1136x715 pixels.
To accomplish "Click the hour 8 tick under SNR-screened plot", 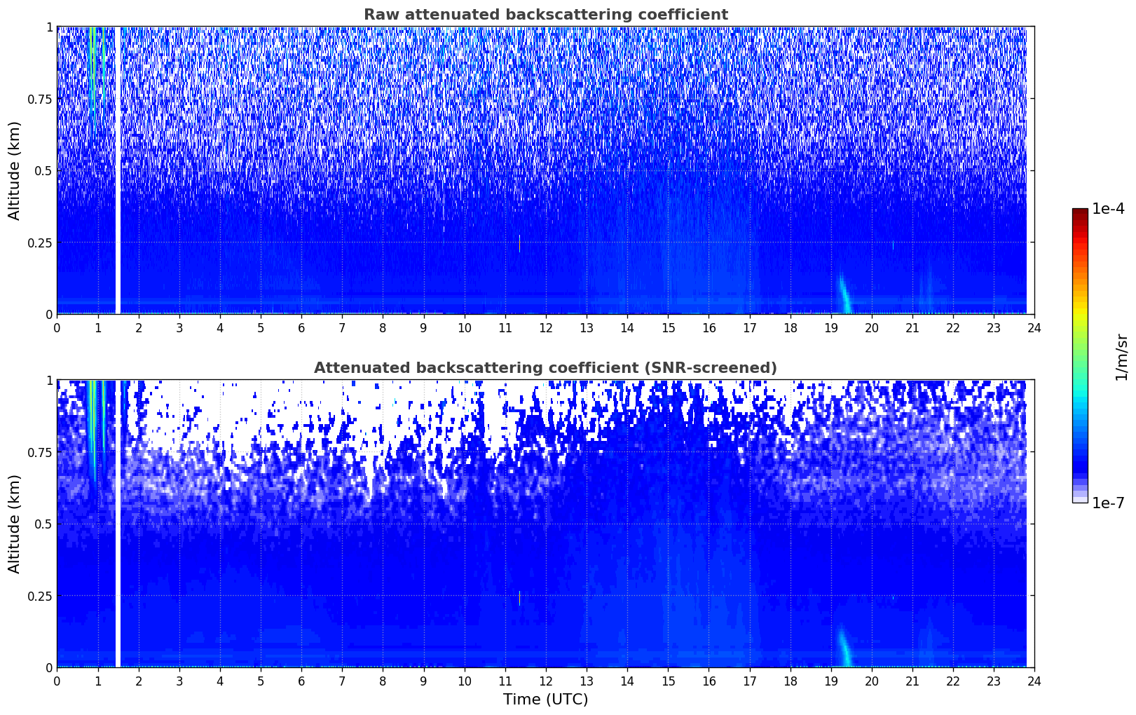I will click(x=383, y=681).
